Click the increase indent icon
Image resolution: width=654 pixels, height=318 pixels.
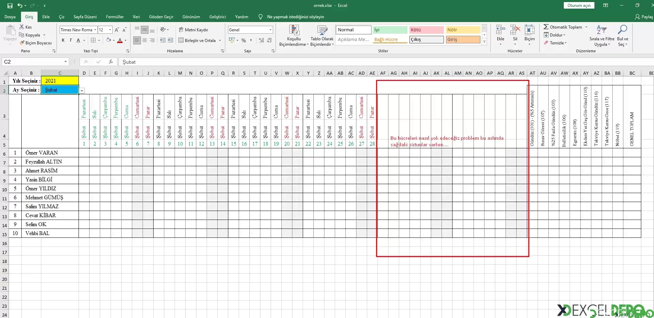(170, 40)
